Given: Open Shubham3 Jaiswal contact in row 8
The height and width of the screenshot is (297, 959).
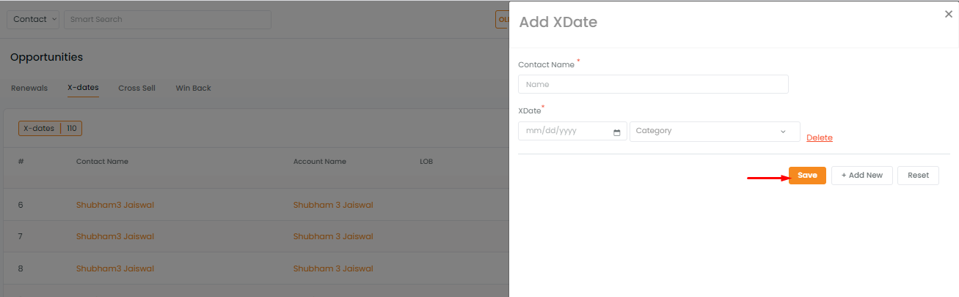Looking at the screenshot, I should point(115,268).
